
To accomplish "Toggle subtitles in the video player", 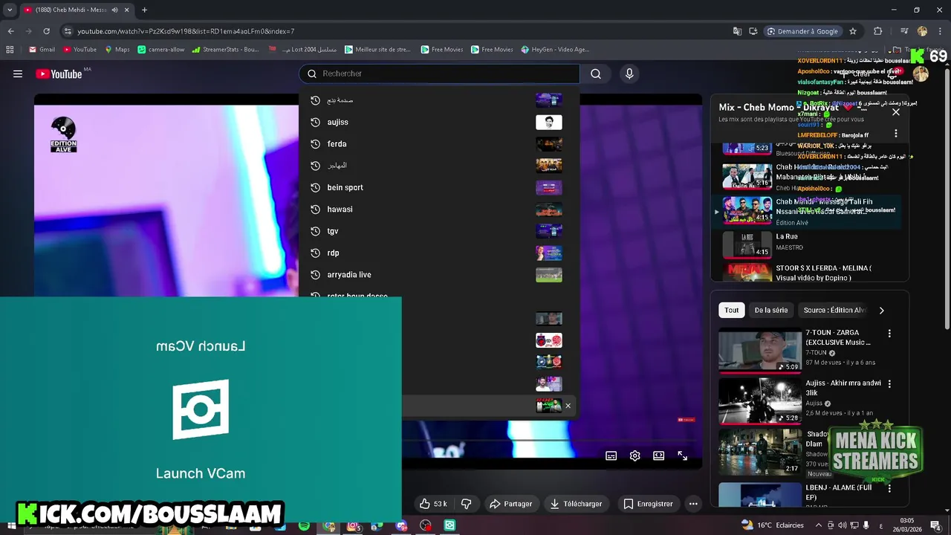I will (x=611, y=456).
